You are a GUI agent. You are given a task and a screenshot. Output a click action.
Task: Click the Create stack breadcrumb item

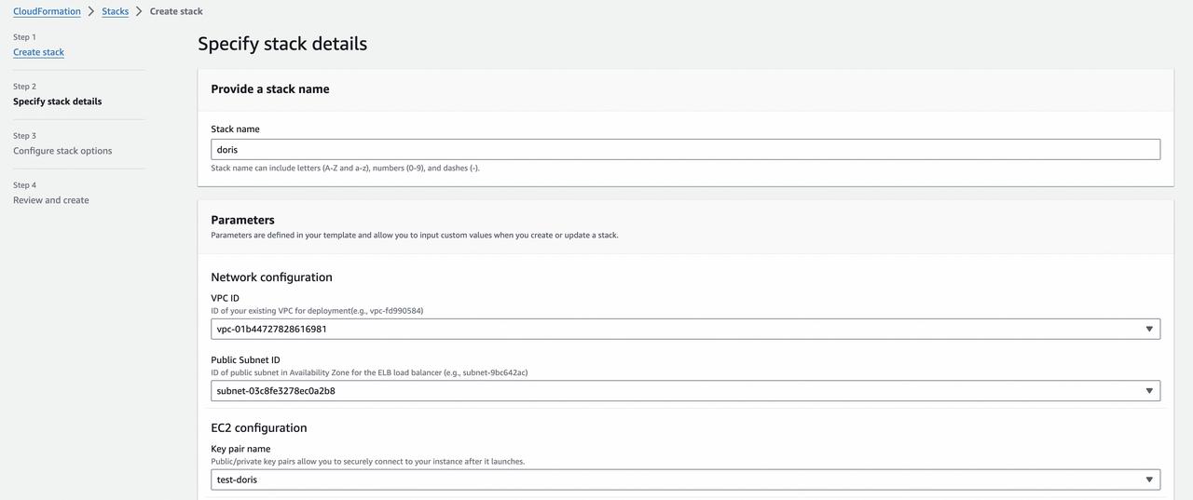176,11
